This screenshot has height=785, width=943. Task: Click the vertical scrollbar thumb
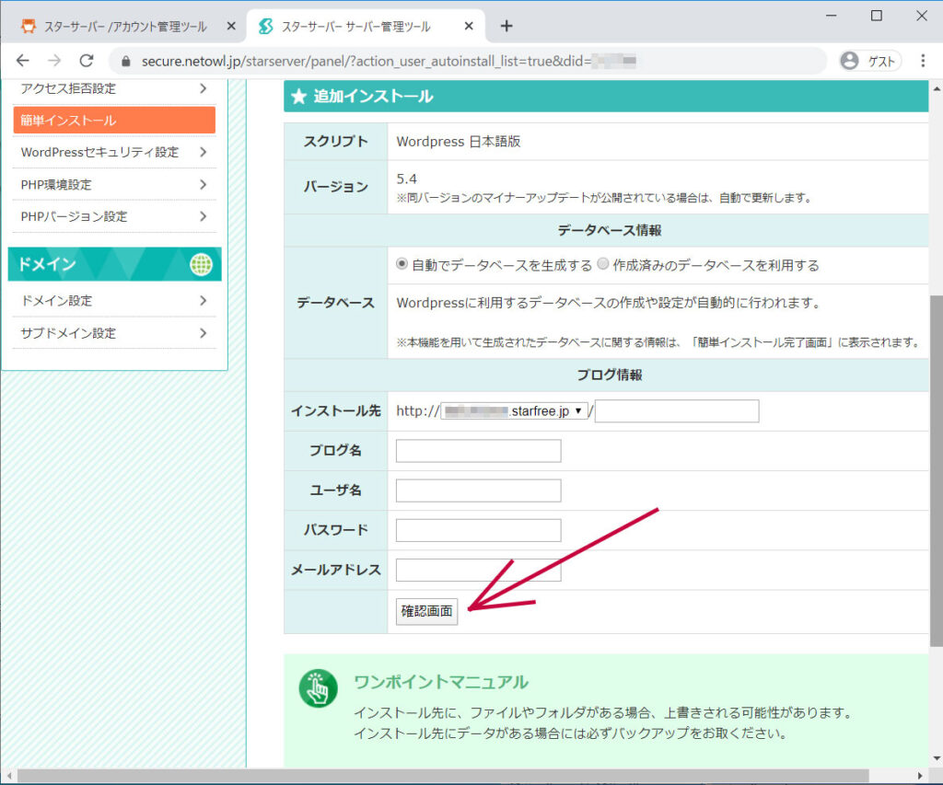[937, 470]
